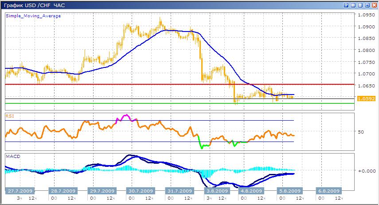Close the USD/CHF chart window
The width and height of the screenshot is (379, 205).
coord(375,5)
